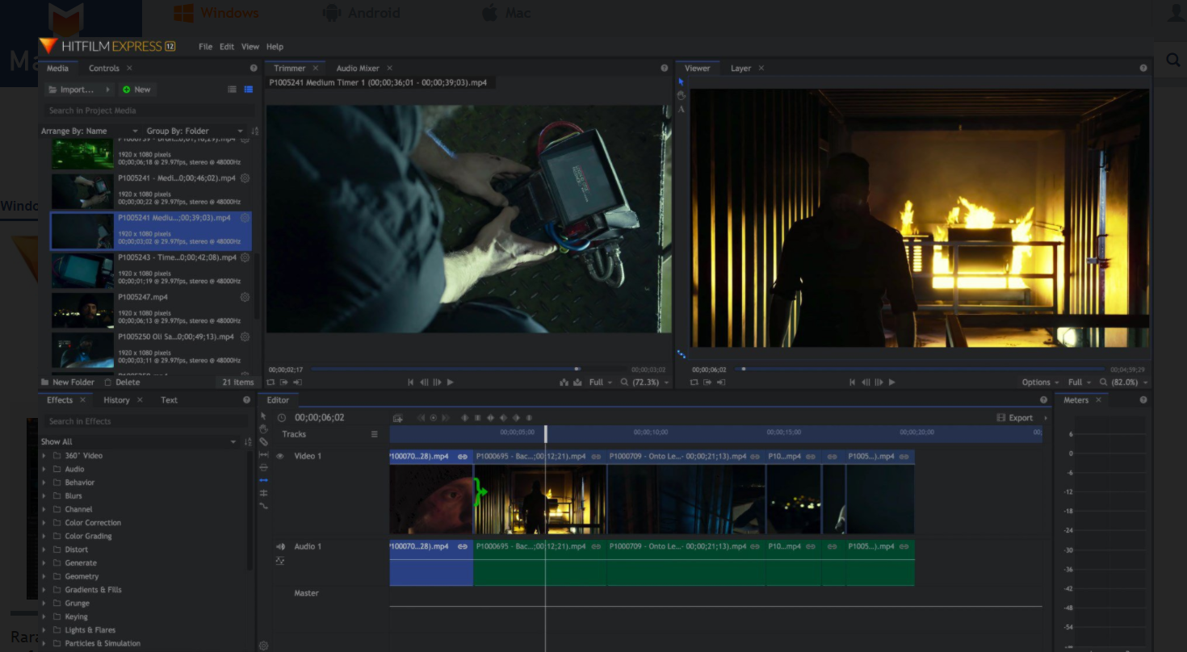Open the Arrange By: Name dropdown

coord(90,131)
